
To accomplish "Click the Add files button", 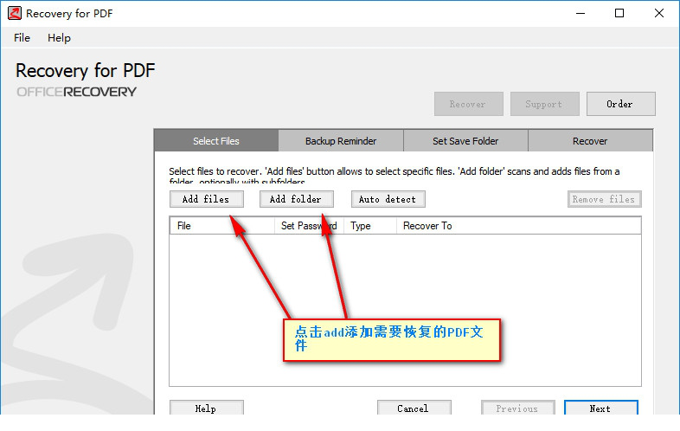I will click(207, 199).
